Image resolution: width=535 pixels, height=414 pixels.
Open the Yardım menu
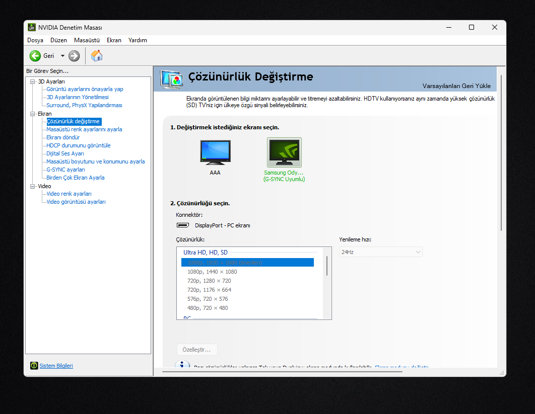tap(138, 40)
